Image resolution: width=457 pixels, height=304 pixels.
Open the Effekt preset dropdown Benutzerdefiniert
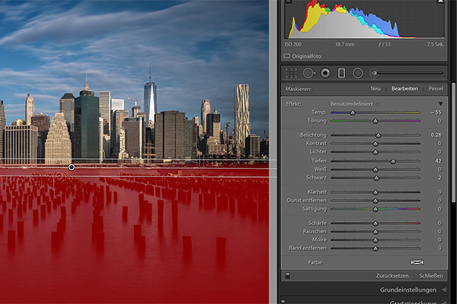coord(354,104)
